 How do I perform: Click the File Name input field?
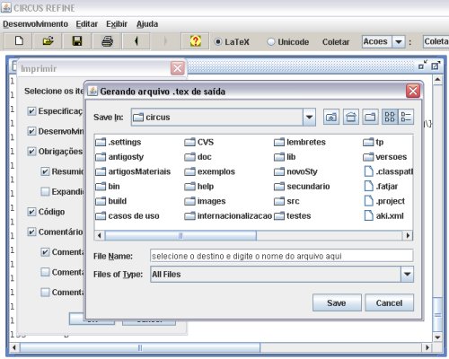282,256
